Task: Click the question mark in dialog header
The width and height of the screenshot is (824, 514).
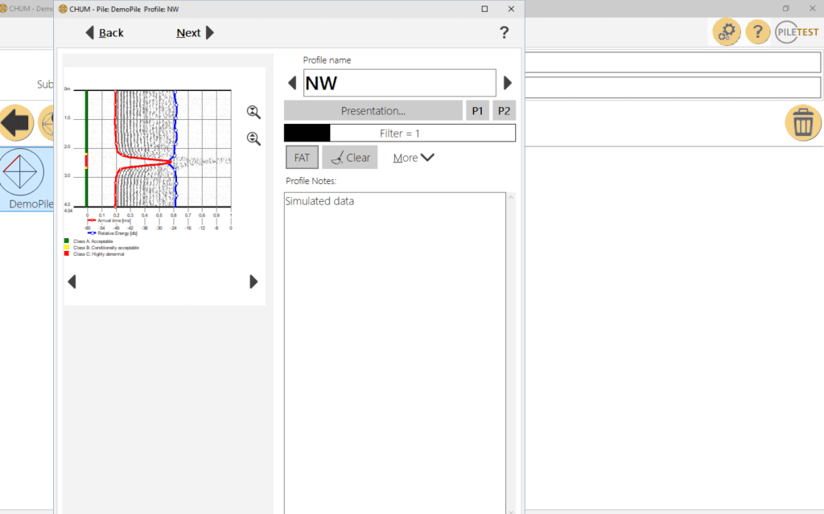Action: [x=505, y=32]
